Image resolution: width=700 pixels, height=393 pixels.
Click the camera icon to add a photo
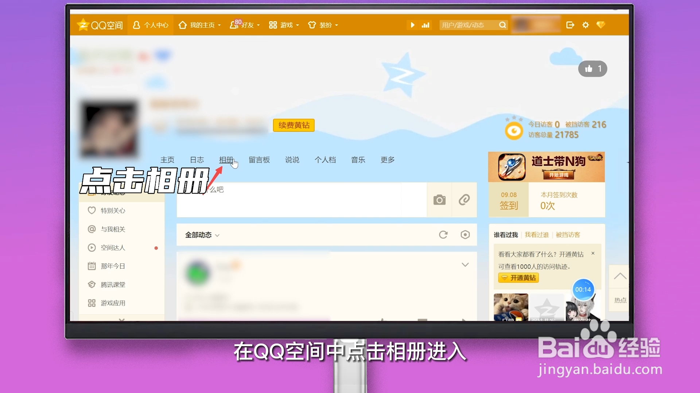439,200
